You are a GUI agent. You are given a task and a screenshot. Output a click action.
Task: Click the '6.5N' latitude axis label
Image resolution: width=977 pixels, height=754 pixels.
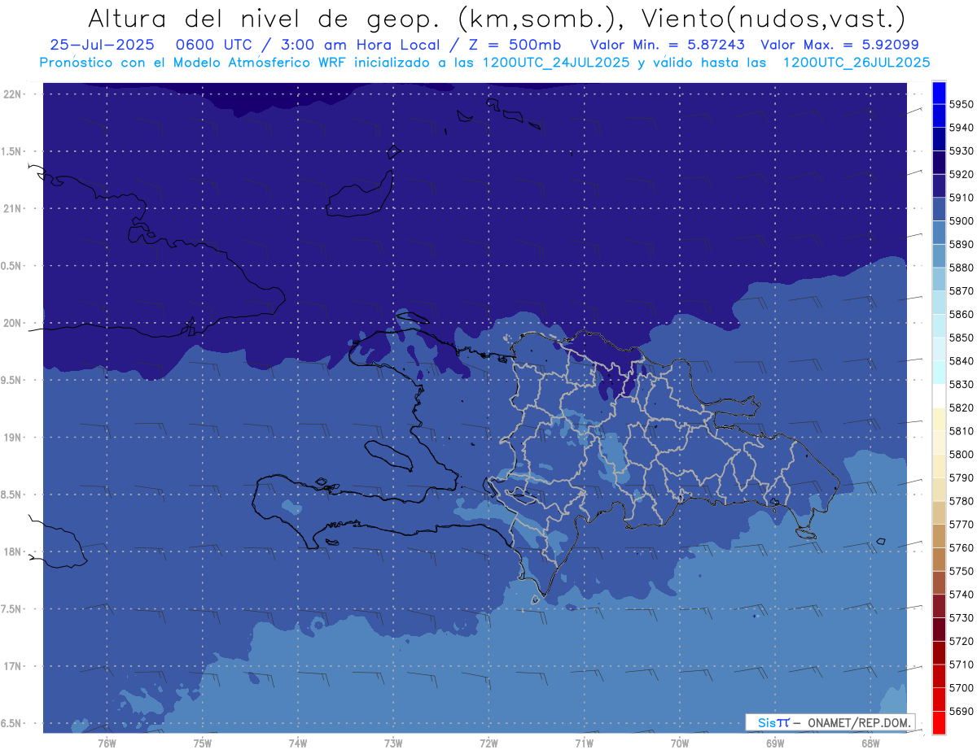12,723
